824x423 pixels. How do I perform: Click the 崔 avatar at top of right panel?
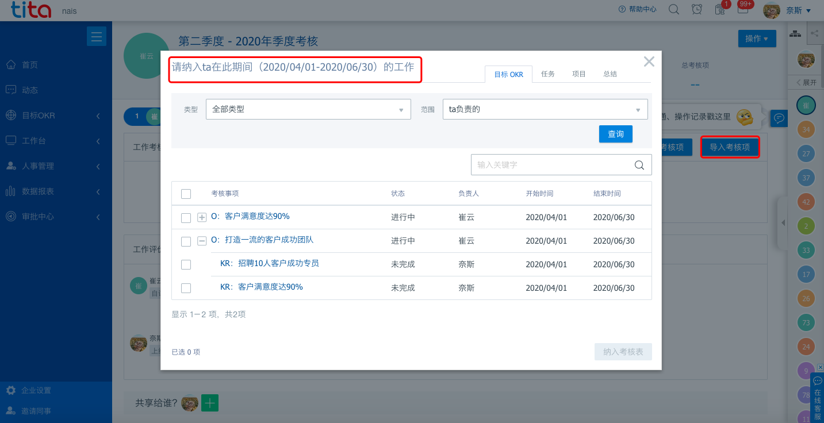pos(806,105)
